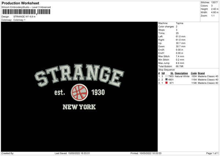Screen dimensions: 220x156
Task: Click the 'Printed: 10/05/2022 16:03:03' footer
Action: [x=146, y=153]
